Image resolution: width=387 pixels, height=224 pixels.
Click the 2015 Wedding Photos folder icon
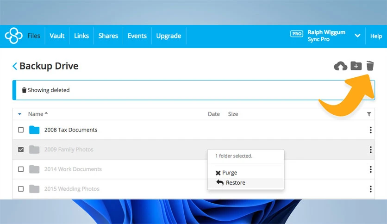pyautogui.click(x=34, y=189)
